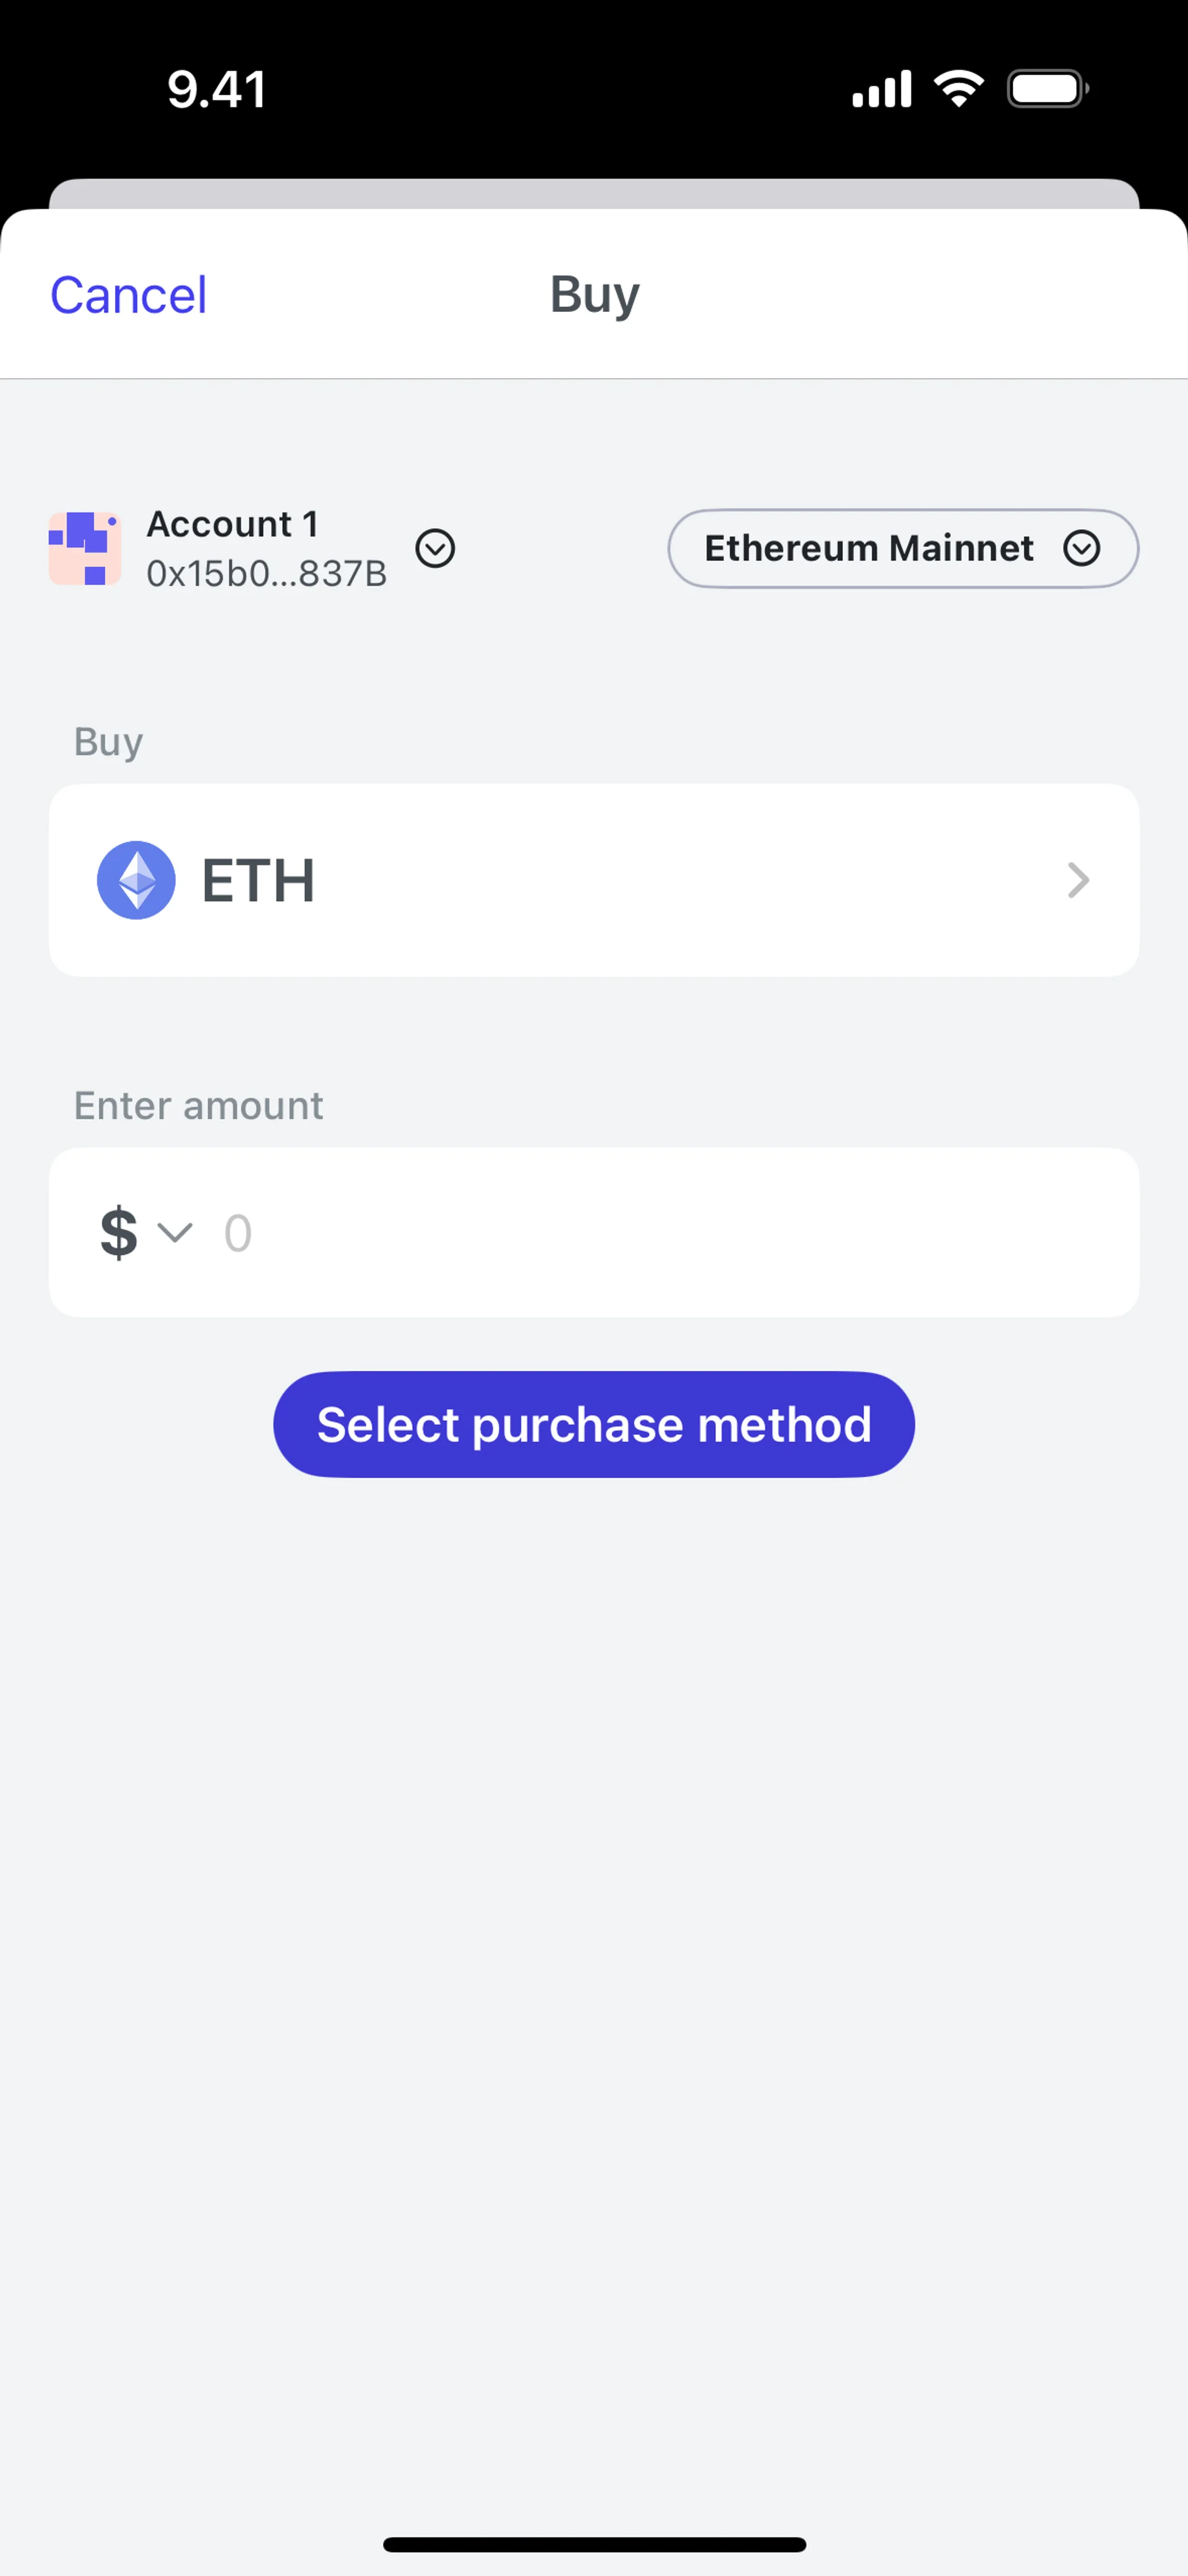This screenshot has width=1188, height=2576.
Task: Select the Account 1 name label
Action: pyautogui.click(x=232, y=523)
